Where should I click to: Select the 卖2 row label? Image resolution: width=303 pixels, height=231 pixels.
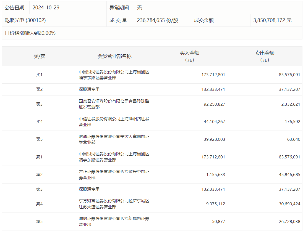[39, 175]
